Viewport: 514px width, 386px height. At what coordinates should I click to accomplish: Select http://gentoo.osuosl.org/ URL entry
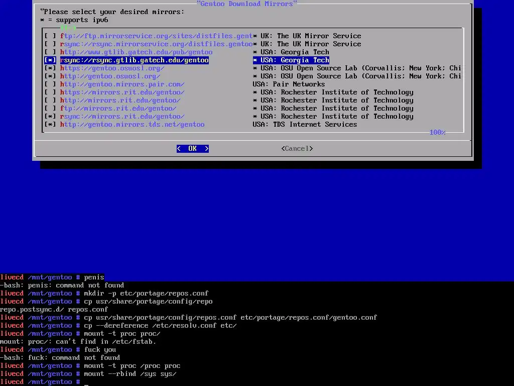tap(110, 76)
